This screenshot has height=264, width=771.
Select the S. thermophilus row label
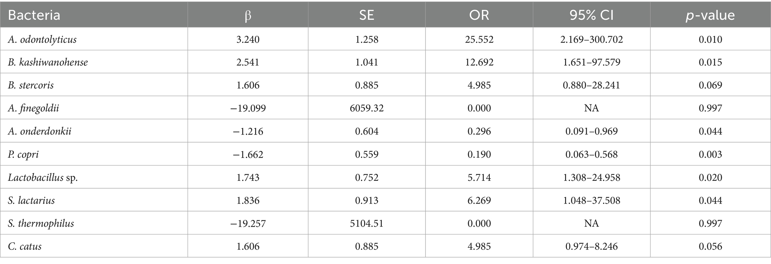[x=41, y=223]
